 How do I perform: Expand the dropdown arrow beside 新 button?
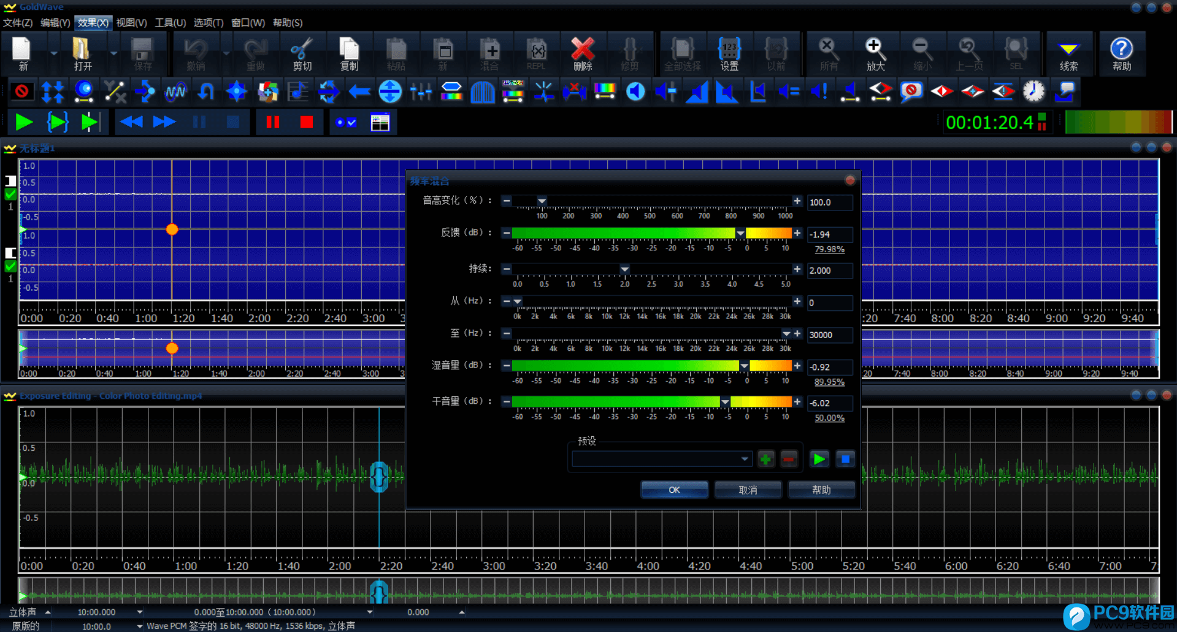tap(54, 53)
